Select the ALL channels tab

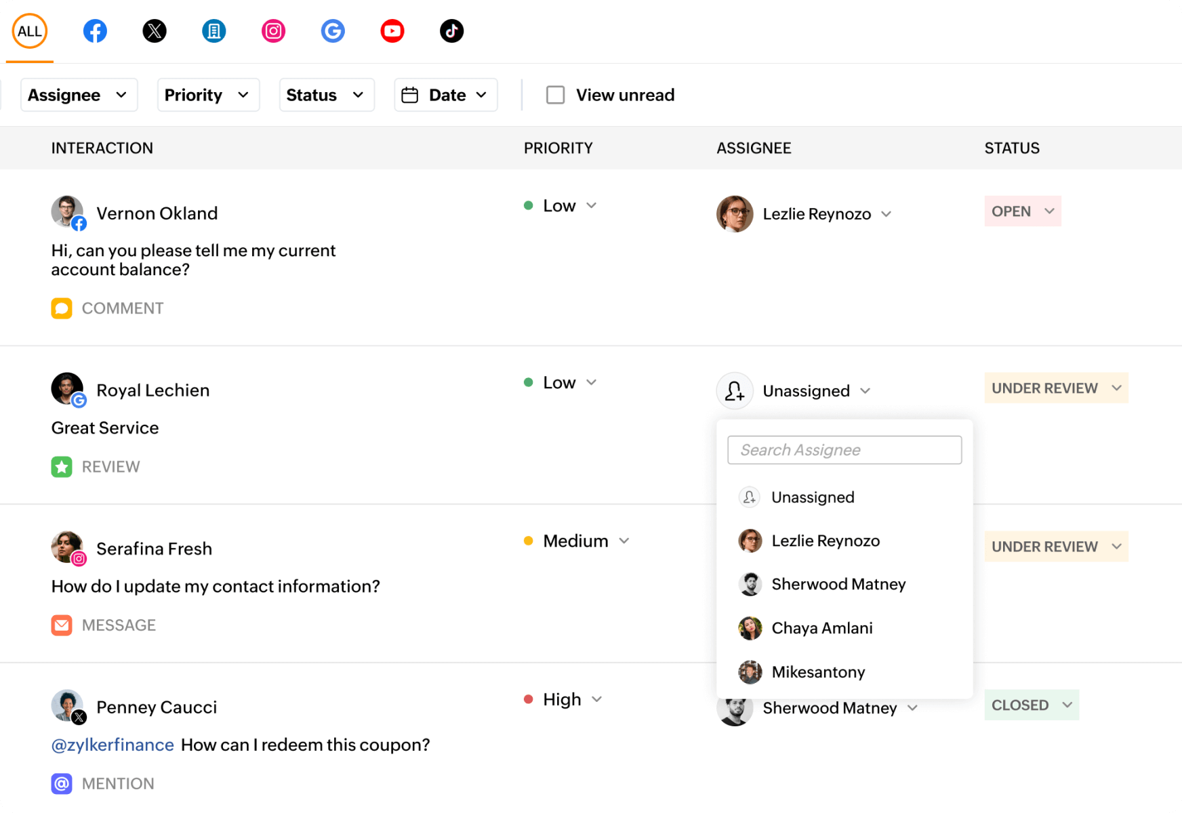pos(29,31)
